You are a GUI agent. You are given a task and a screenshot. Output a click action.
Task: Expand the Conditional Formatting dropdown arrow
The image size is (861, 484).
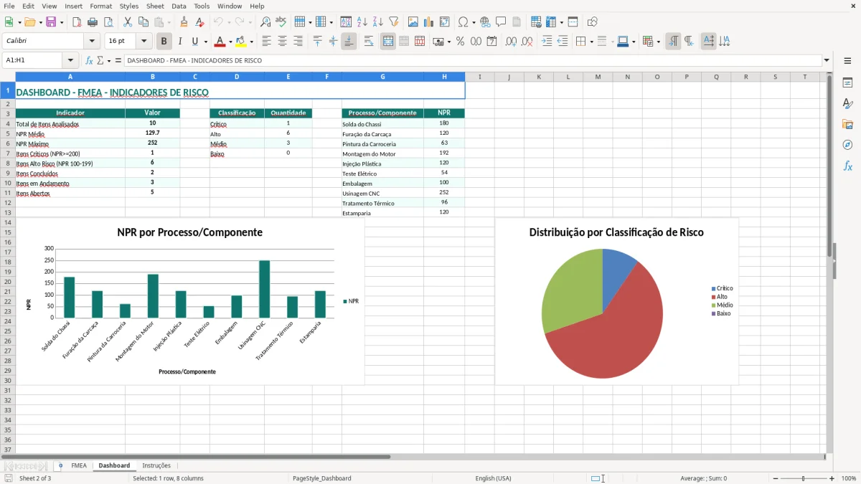coord(658,42)
